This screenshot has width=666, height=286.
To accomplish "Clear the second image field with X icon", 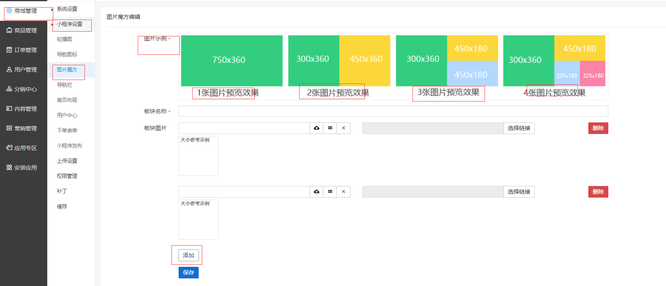I will [344, 192].
